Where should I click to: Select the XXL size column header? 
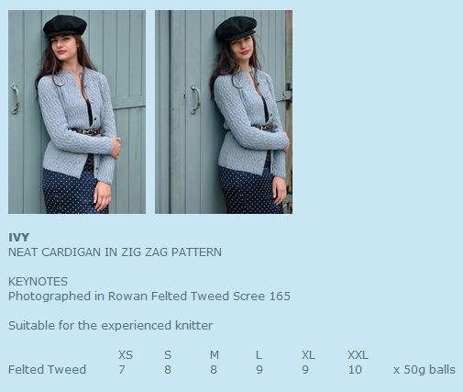coord(358,355)
